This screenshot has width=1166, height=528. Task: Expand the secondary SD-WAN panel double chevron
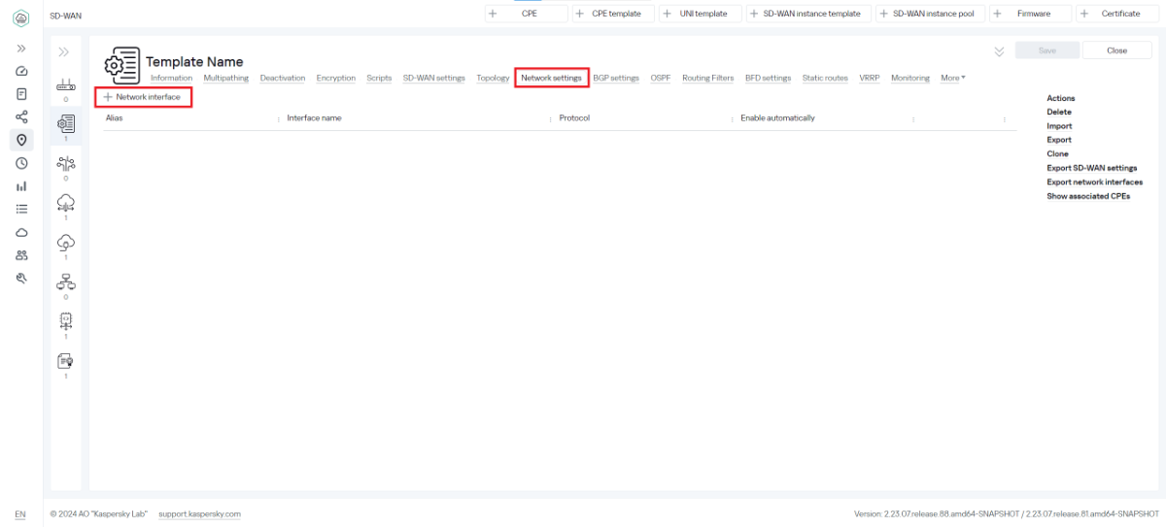click(x=64, y=51)
